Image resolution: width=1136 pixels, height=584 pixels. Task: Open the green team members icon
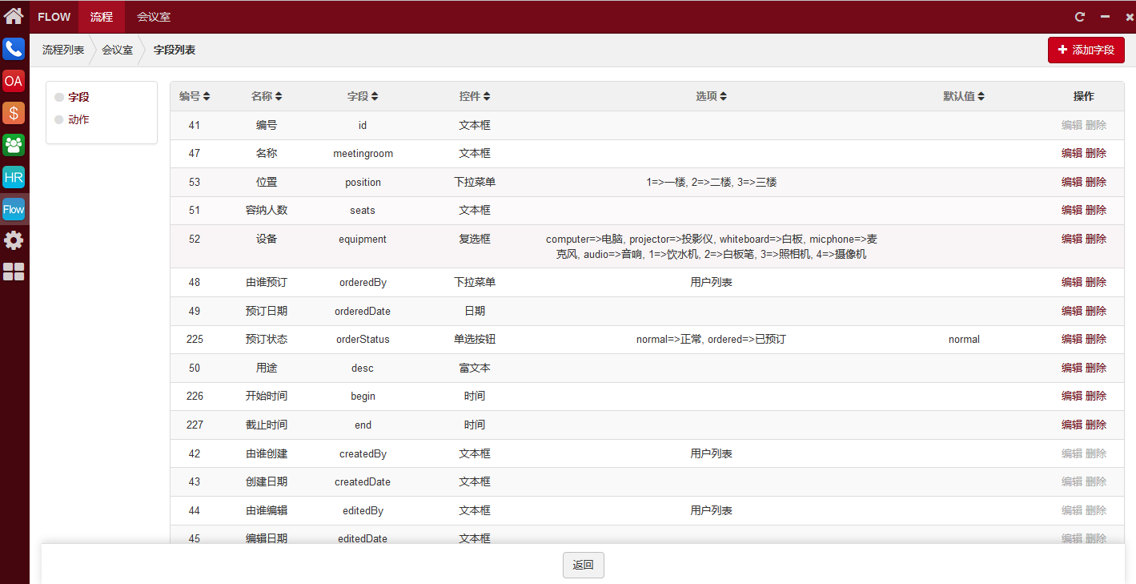(14, 145)
